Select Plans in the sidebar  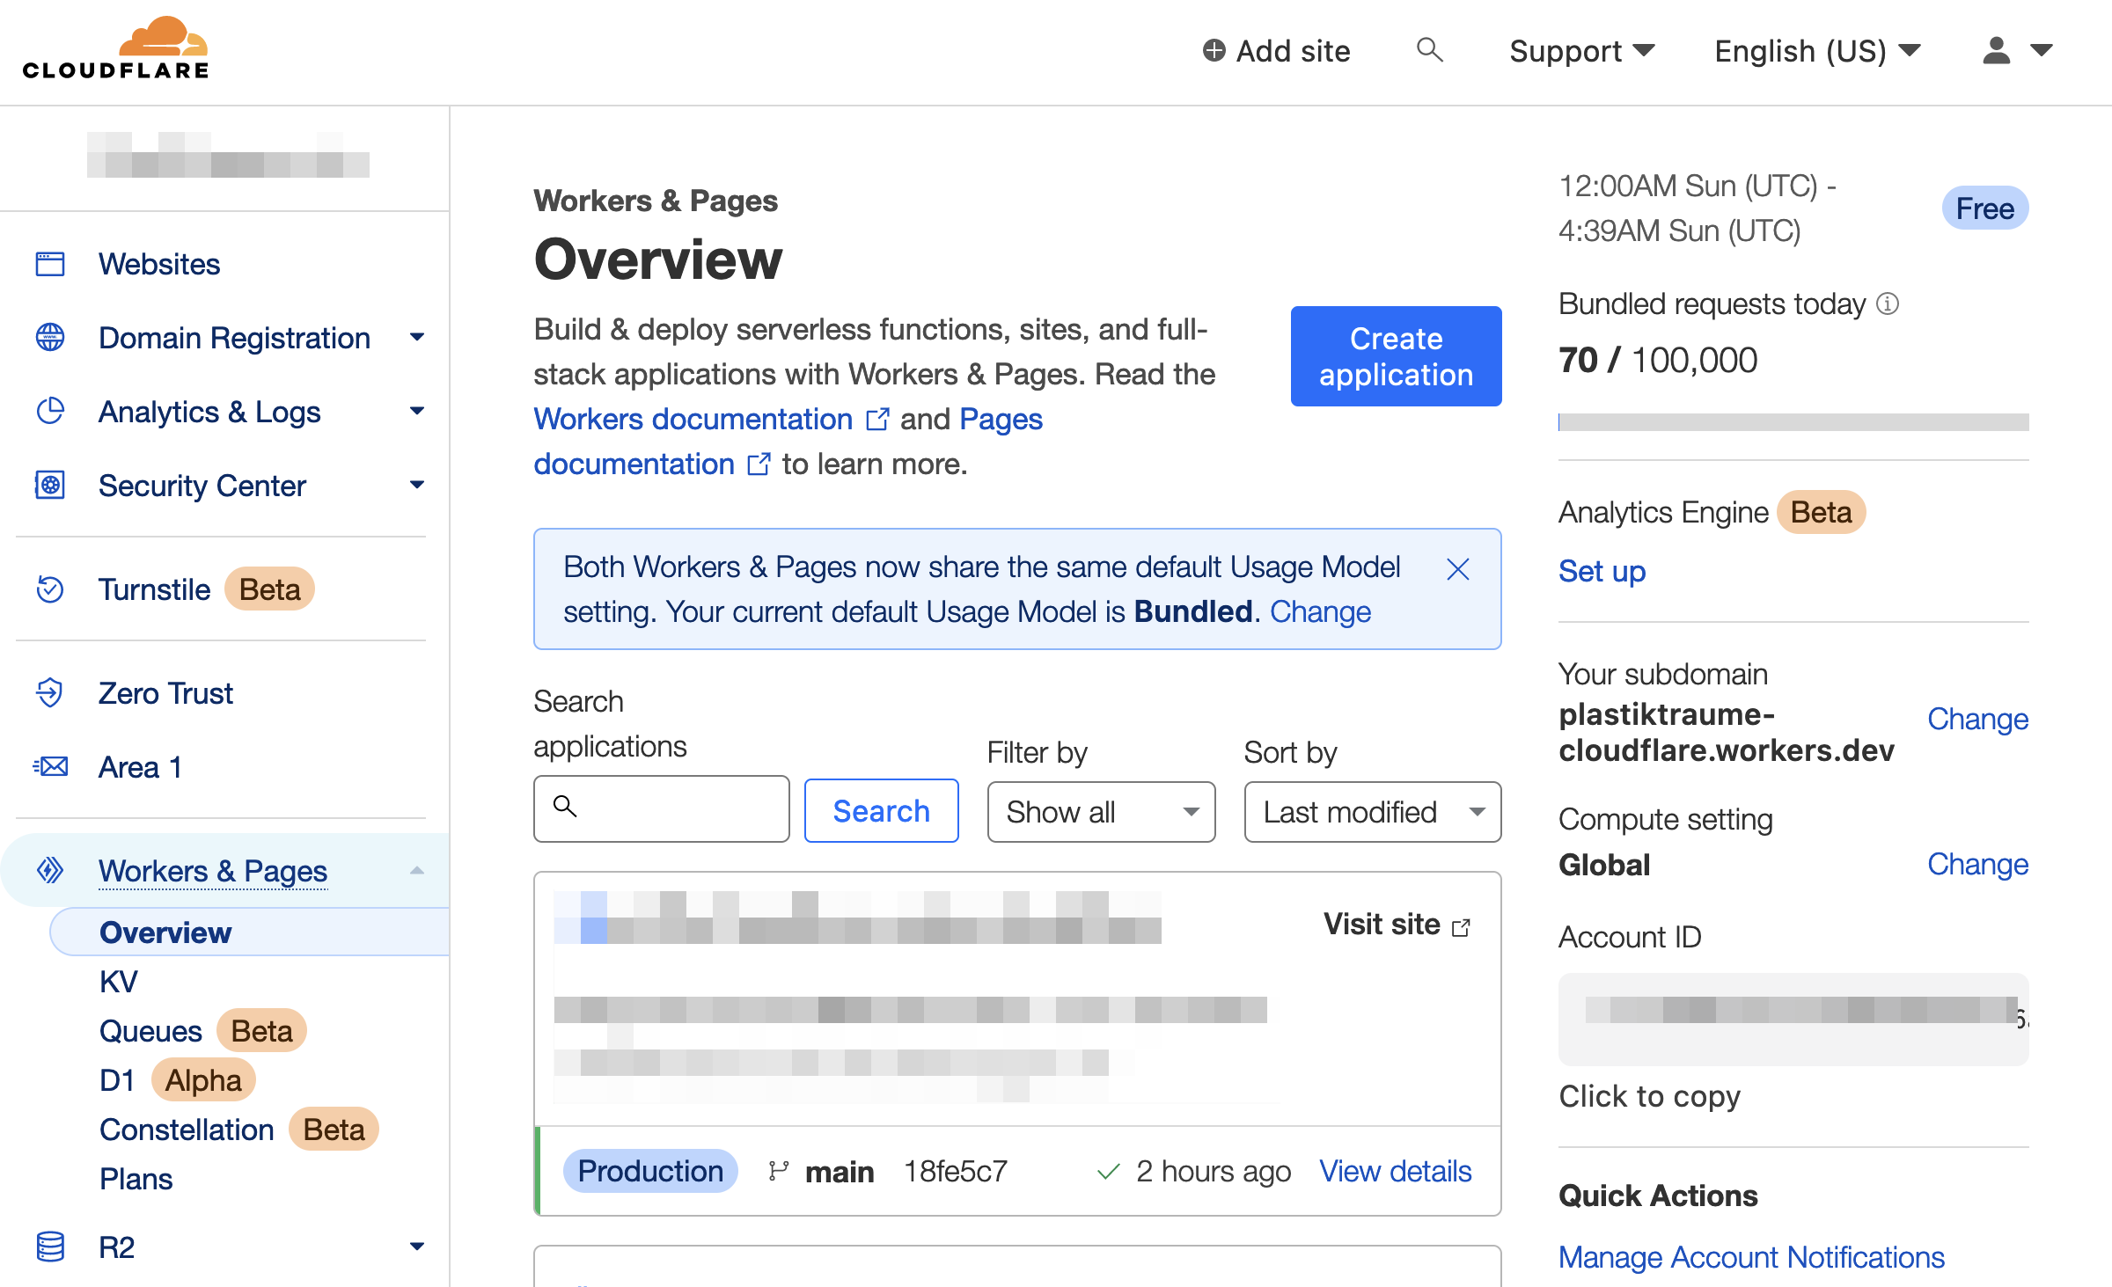tap(136, 1178)
